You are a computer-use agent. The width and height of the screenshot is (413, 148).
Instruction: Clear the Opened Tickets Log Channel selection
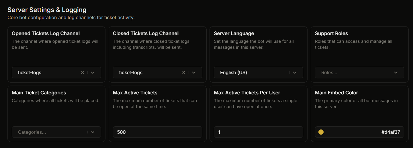pos(83,72)
